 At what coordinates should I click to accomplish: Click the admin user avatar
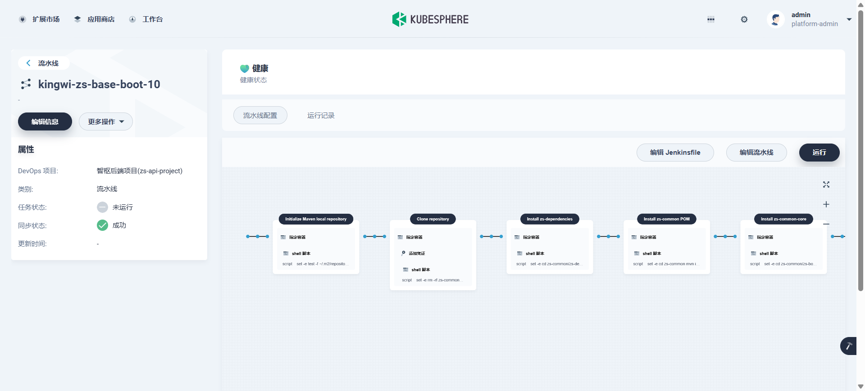776,19
